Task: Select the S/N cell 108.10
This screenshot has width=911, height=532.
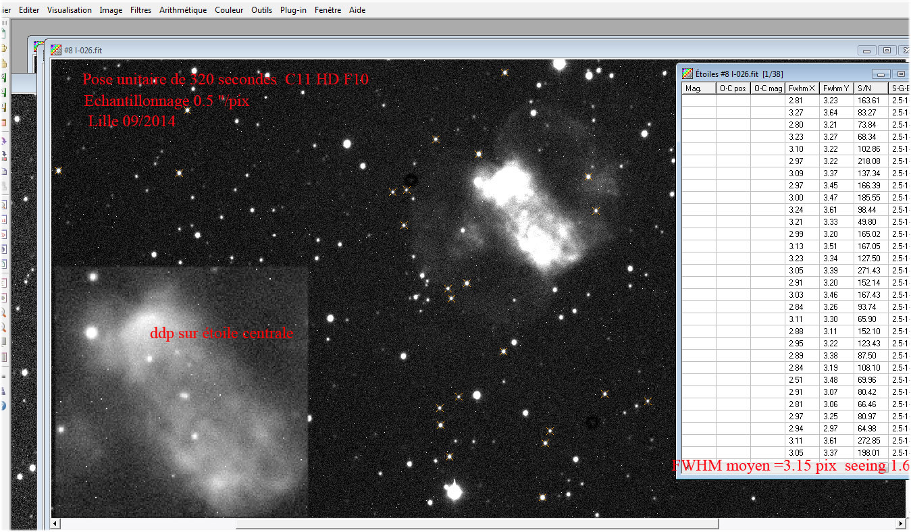Action: (873, 368)
